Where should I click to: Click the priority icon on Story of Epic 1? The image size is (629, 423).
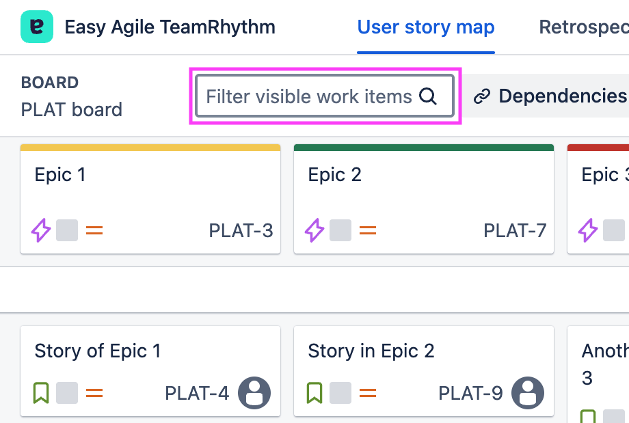(x=94, y=393)
